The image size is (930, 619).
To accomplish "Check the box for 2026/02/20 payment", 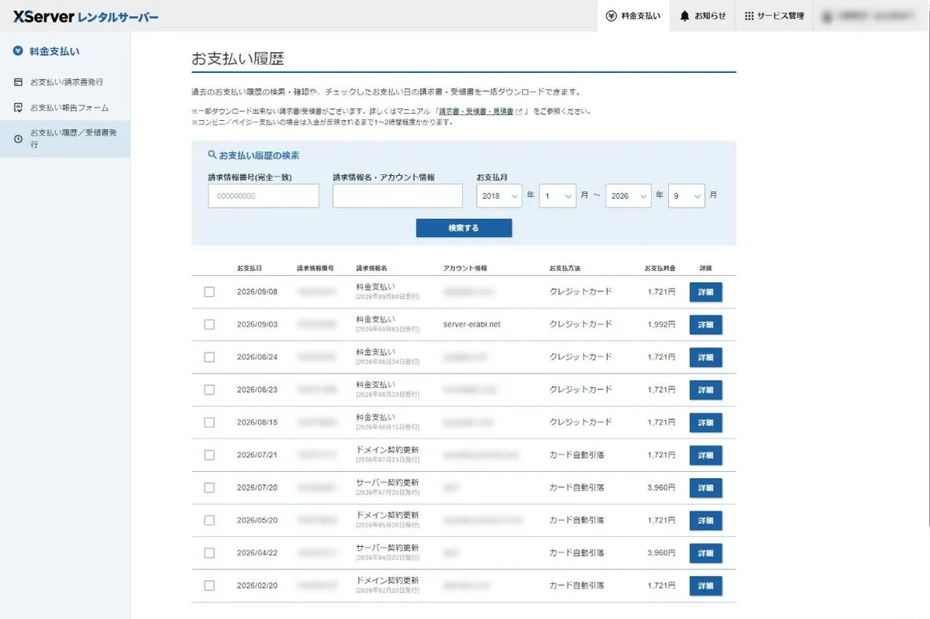I will click(209, 586).
